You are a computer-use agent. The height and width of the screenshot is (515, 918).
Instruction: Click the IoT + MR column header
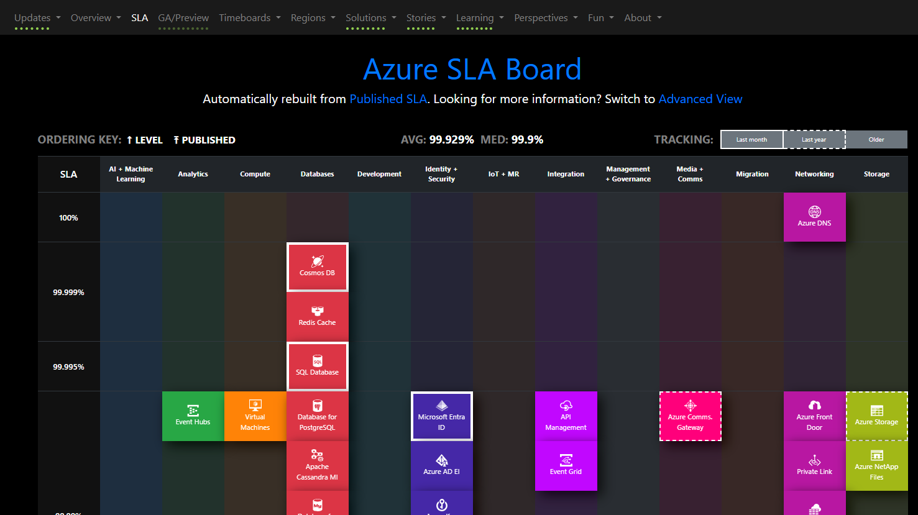click(503, 174)
